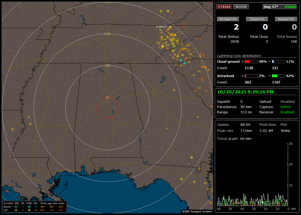The height and width of the screenshot is (215, 301).
Task: Click the Receiver Enabled status
Action: [287, 112]
